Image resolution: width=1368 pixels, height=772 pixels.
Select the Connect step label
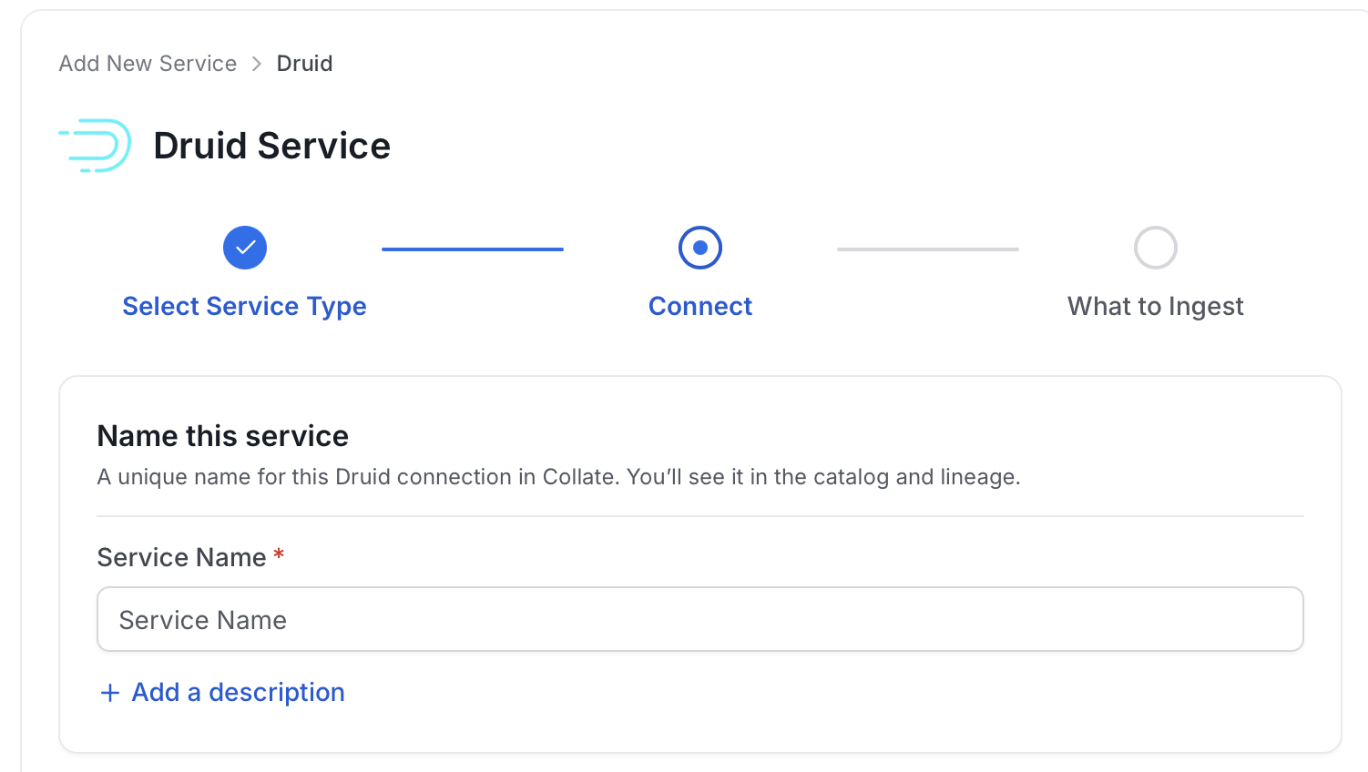coord(700,307)
